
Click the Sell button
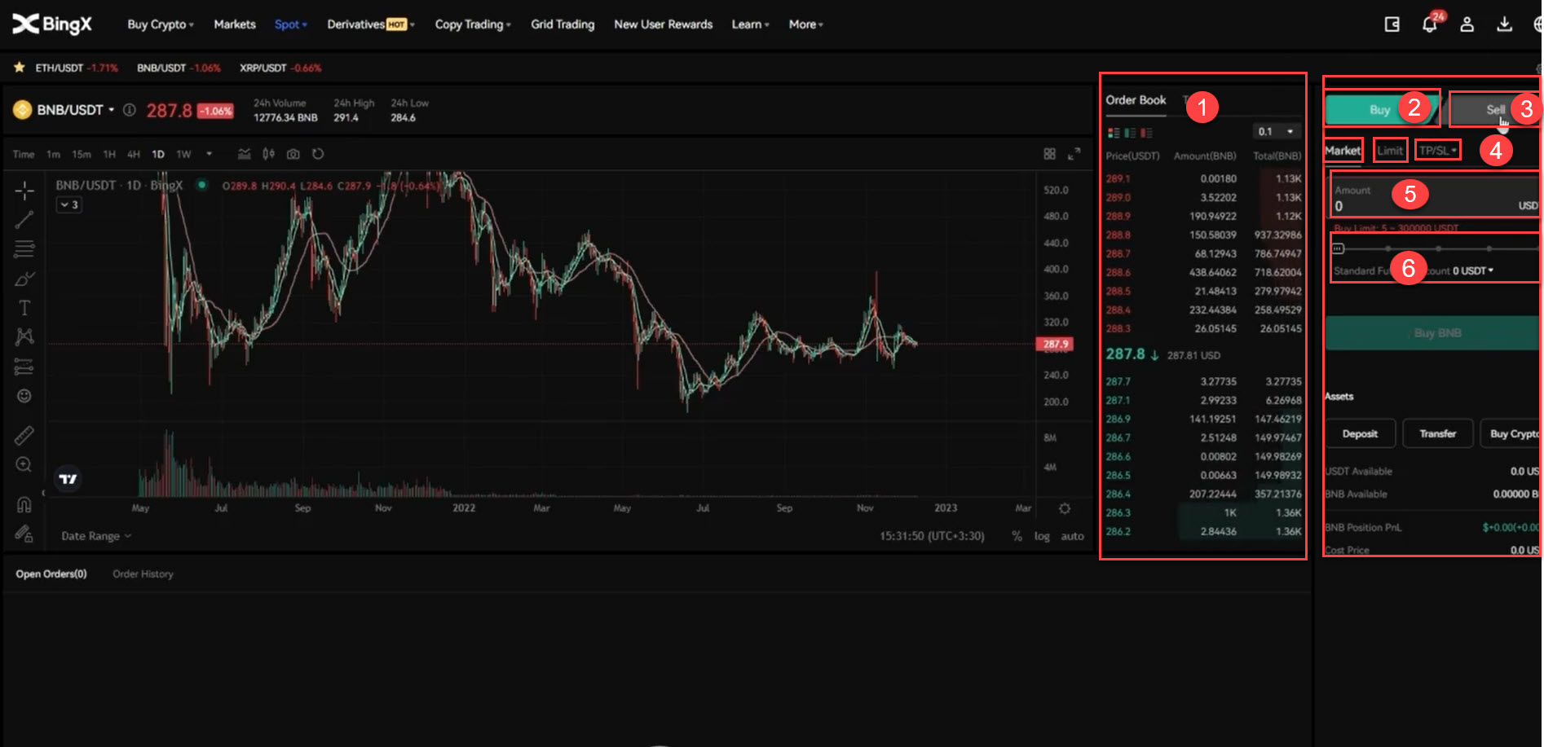1495,110
